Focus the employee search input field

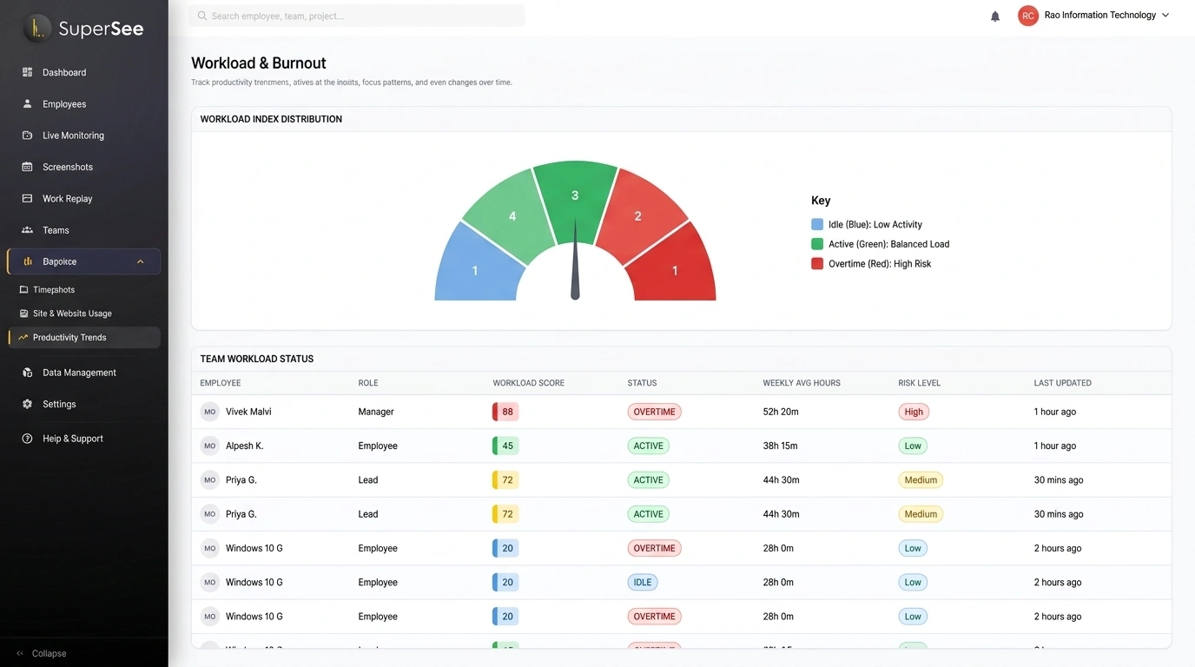357,16
